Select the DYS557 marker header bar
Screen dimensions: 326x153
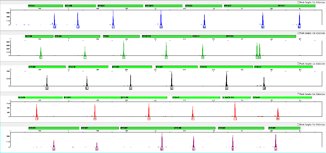point(284,128)
